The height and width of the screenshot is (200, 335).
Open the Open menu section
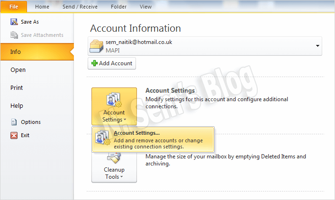(x=18, y=70)
